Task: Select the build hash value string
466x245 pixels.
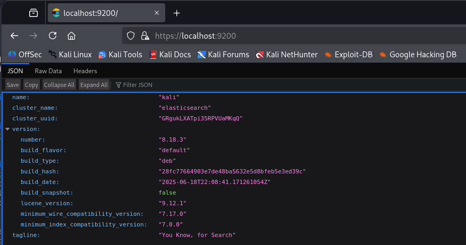Action: (232, 171)
